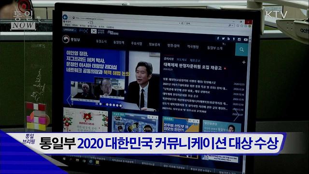Click the teal search magnifier button
The width and height of the screenshot is (309, 174).
pos(241,49)
